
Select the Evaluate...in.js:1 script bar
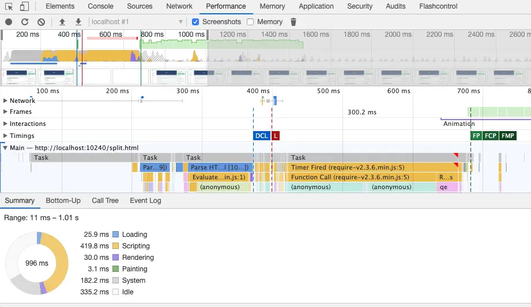(219, 177)
